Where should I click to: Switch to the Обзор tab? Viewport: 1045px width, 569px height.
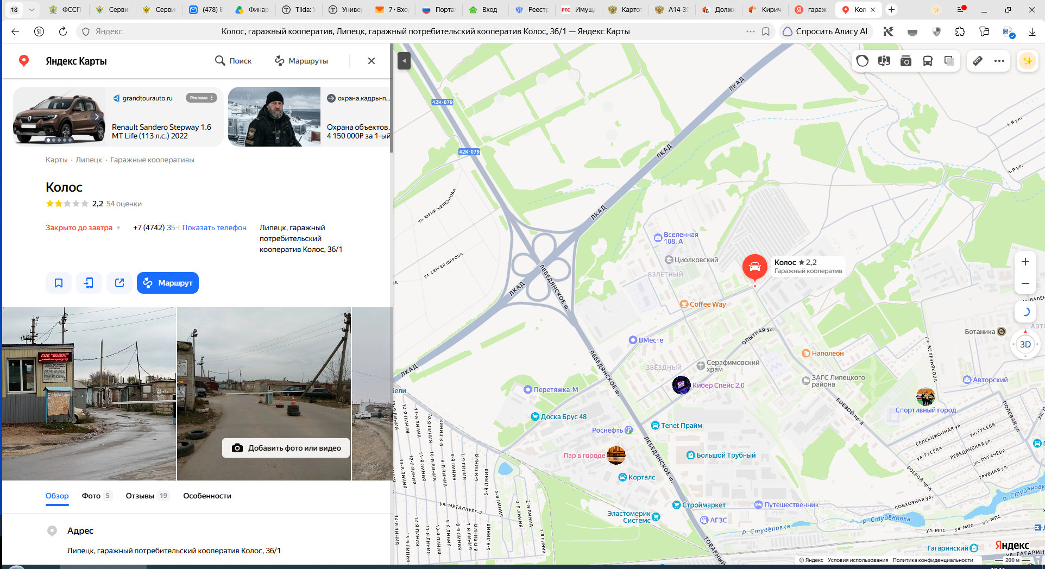pyautogui.click(x=57, y=496)
